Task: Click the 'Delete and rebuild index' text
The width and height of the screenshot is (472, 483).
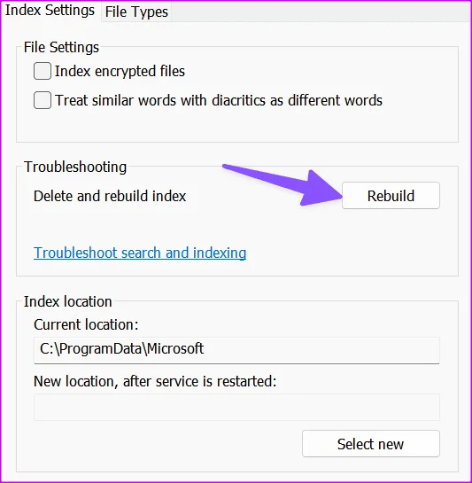Action: point(110,196)
